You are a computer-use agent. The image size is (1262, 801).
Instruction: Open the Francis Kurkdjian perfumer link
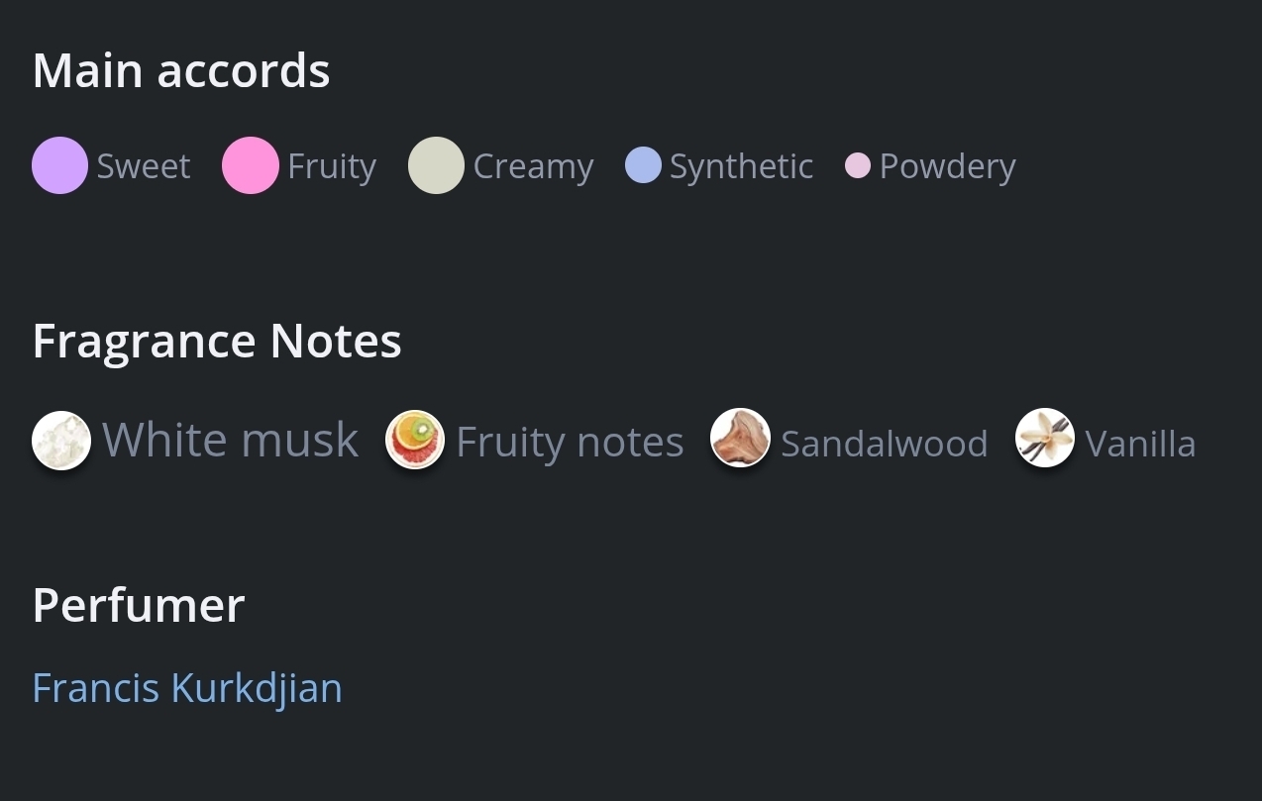(x=187, y=688)
